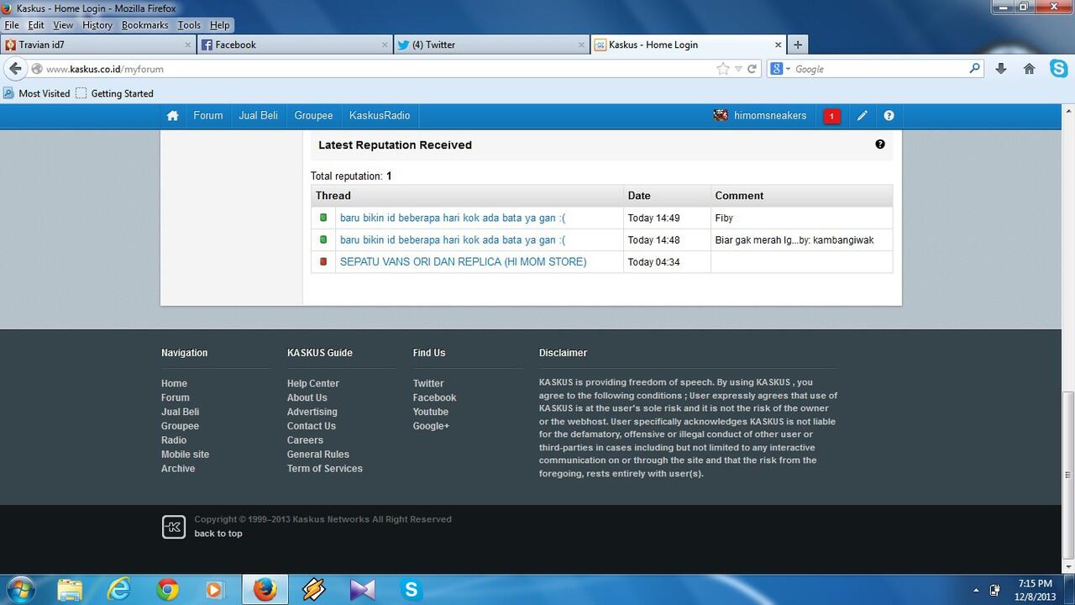The image size is (1075, 605).
Task: Open the File menu
Action: pos(12,25)
